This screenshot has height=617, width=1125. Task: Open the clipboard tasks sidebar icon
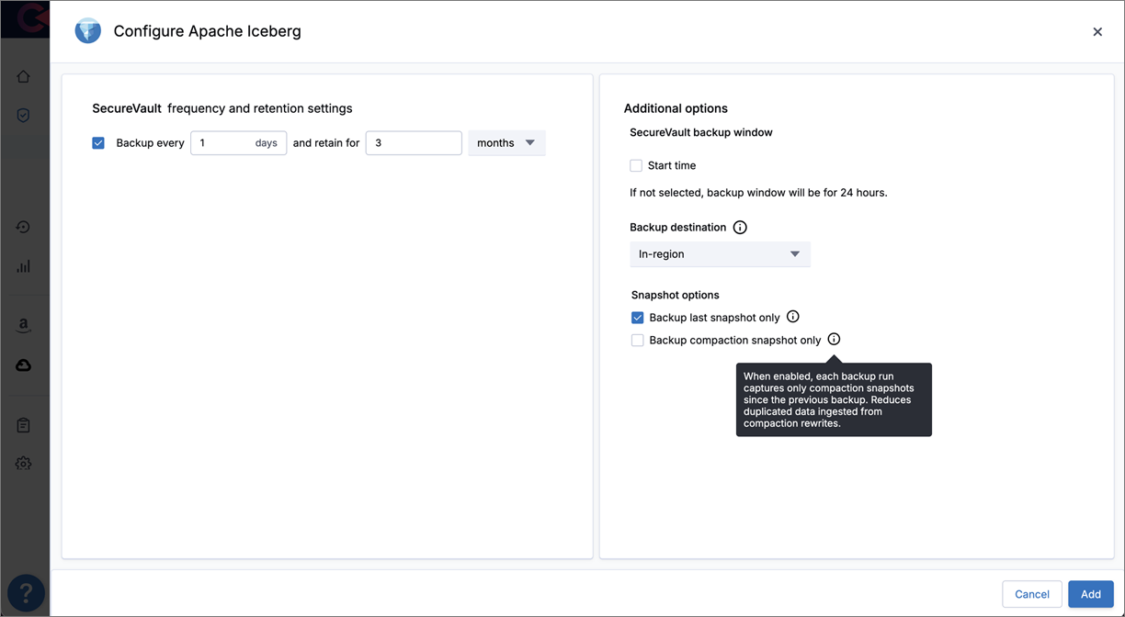23,425
